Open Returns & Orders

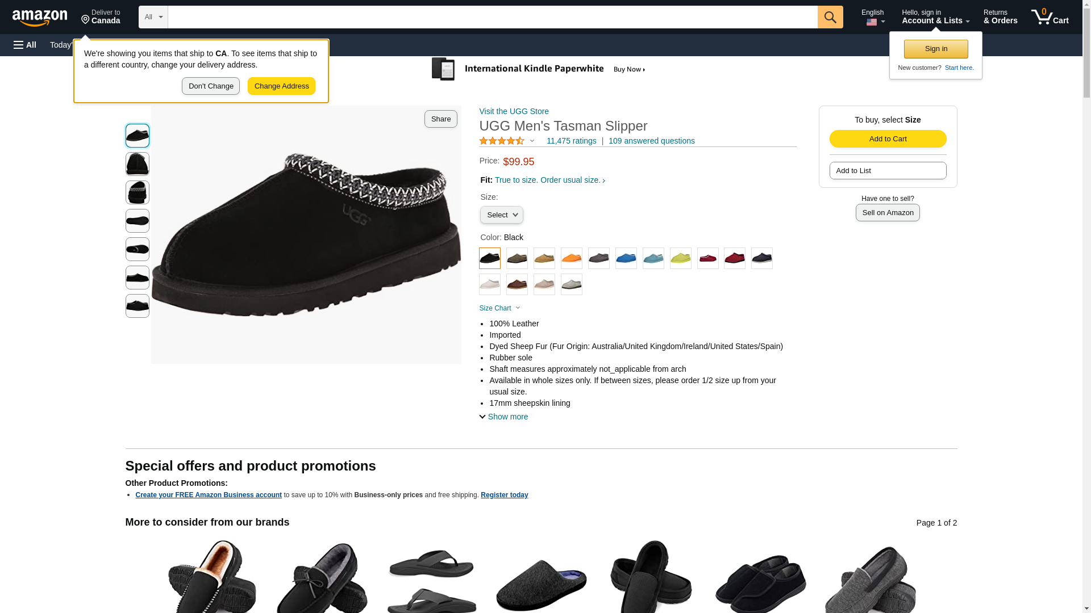tap(1000, 17)
